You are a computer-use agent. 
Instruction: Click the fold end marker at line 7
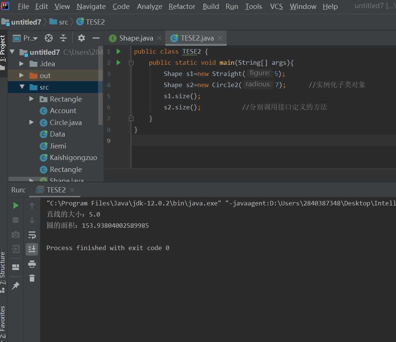pos(131,118)
